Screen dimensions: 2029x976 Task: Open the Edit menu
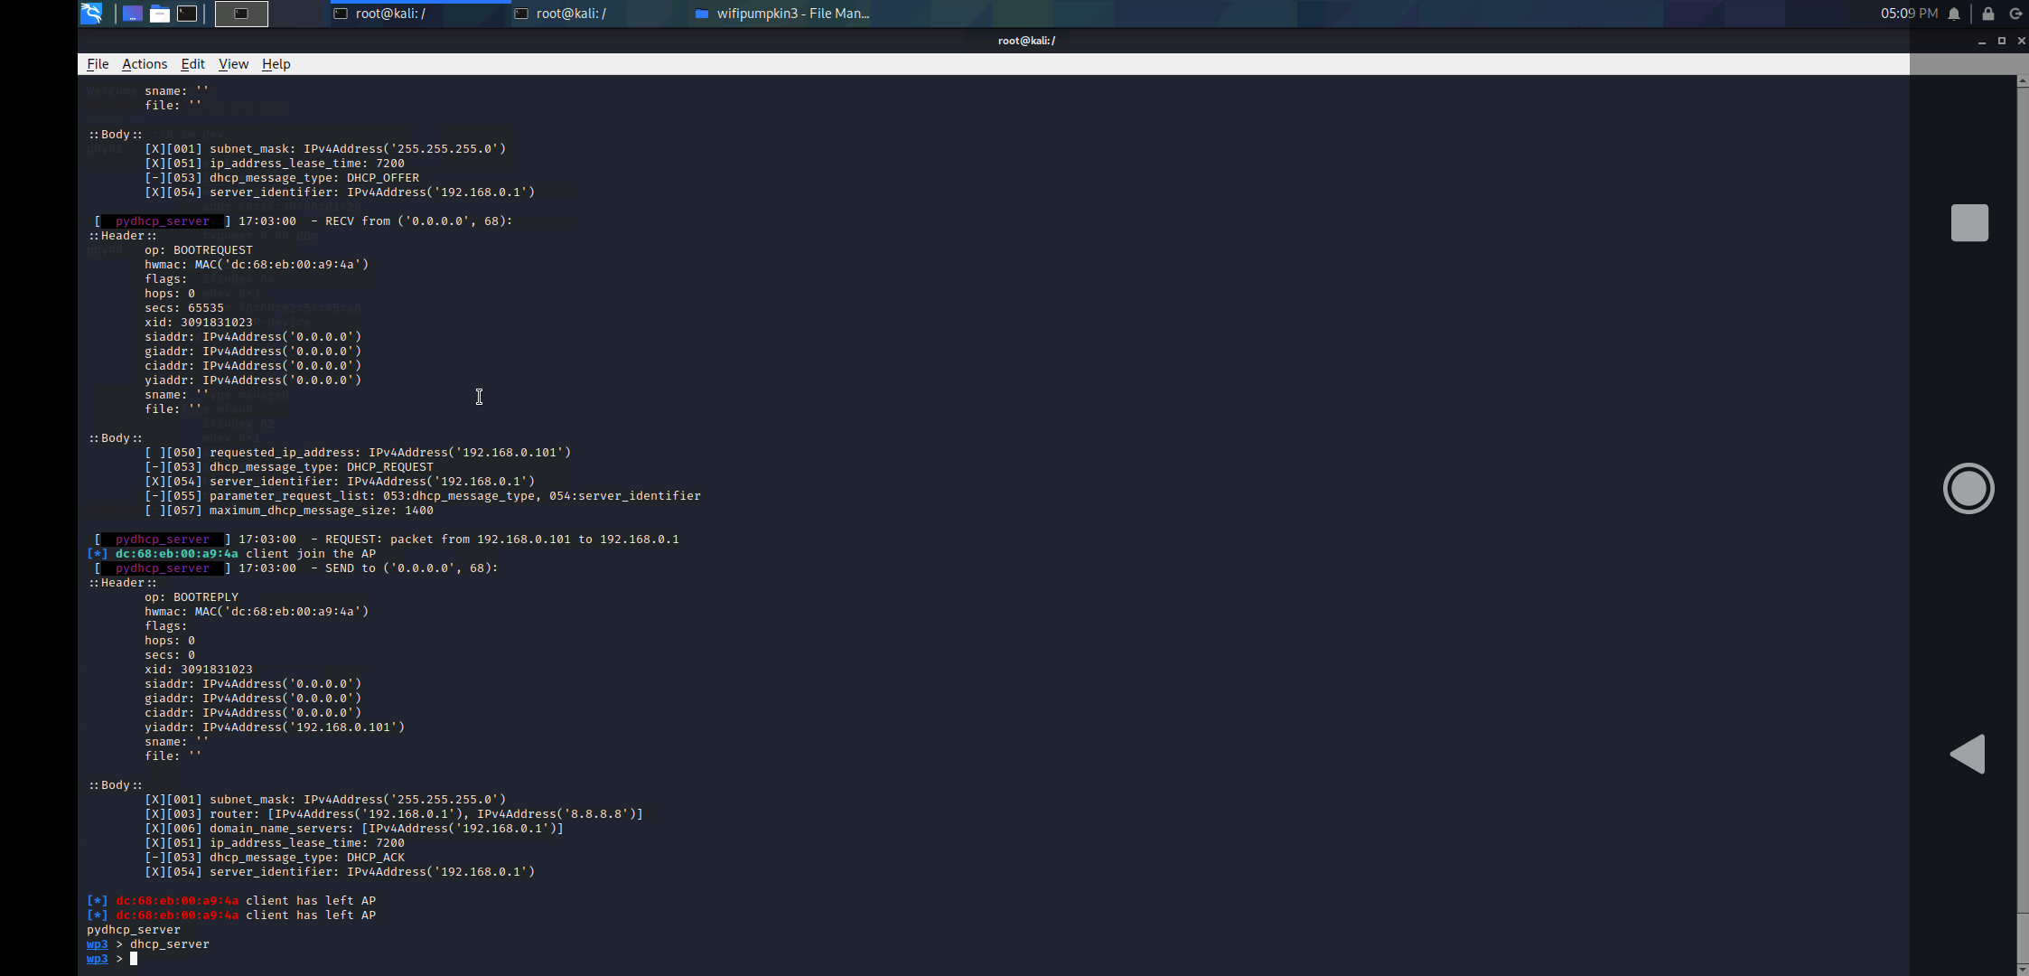point(192,64)
